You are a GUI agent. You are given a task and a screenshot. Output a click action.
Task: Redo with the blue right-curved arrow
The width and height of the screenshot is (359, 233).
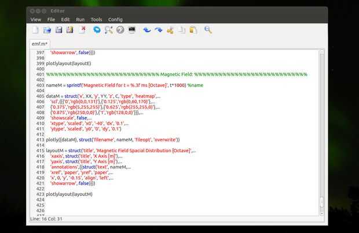pos(159,30)
